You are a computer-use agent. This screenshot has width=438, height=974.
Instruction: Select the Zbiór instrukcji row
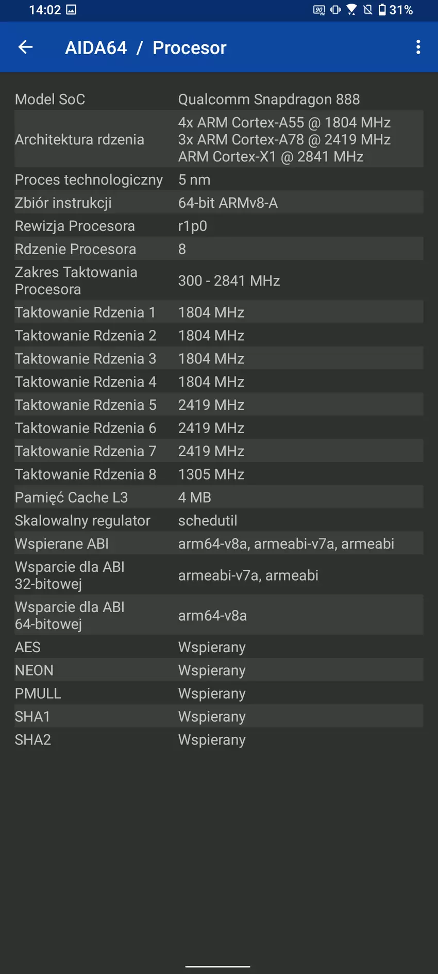(219, 203)
